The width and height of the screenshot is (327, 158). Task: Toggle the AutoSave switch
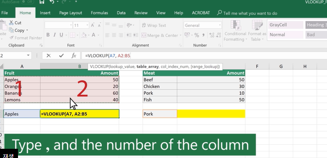[28, 2]
